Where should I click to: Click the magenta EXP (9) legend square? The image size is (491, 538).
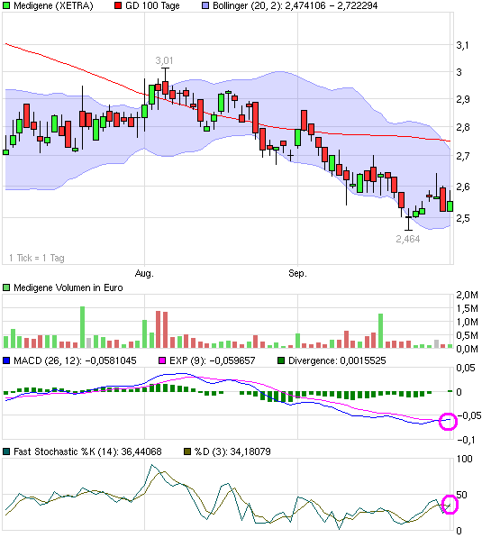[162, 360]
